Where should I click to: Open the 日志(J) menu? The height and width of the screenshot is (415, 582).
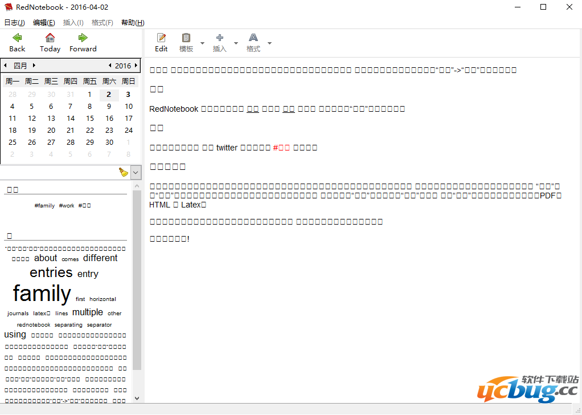[x=14, y=23]
